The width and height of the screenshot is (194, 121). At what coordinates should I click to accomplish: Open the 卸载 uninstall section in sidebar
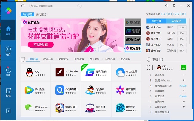click(8, 92)
